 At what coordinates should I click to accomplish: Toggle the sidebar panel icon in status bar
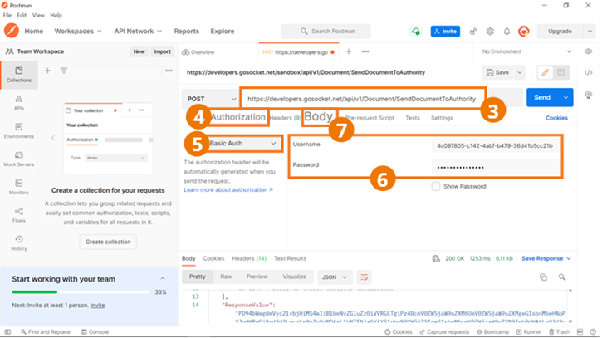click(7, 332)
